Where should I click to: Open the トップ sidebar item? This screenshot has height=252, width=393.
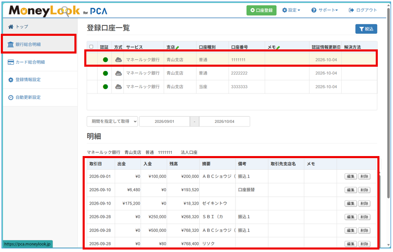tap(40, 27)
